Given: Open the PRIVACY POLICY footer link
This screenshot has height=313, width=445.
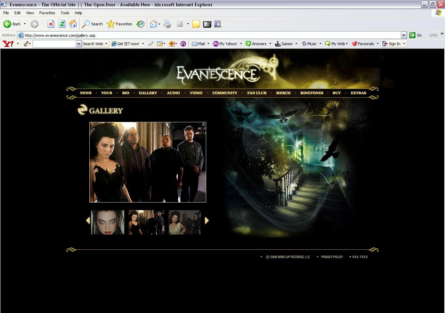Looking at the screenshot, I should pos(332,257).
